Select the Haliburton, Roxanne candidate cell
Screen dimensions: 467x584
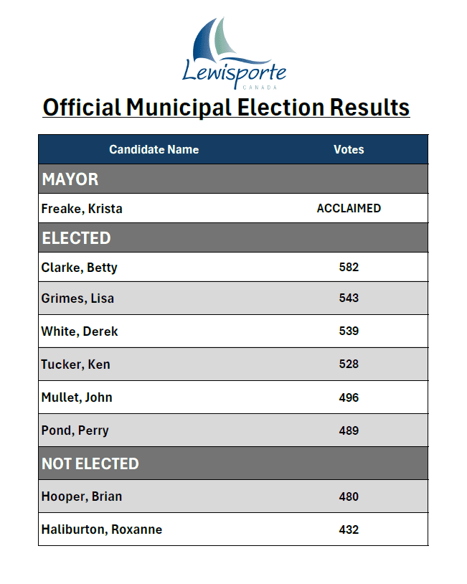pyautogui.click(x=101, y=529)
